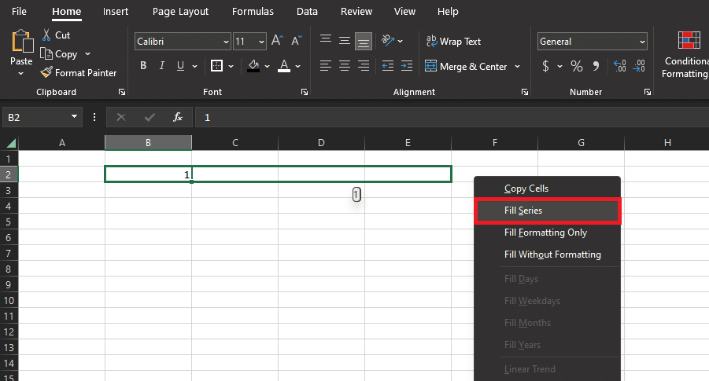
Task: Switch to the Page Layout ribbon tab
Action: (x=181, y=12)
